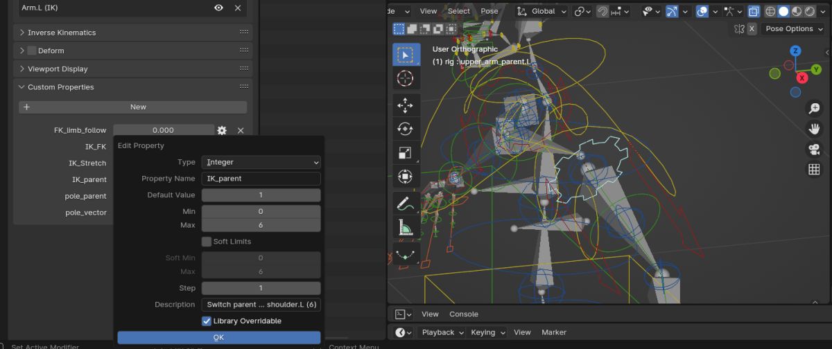Activate the Rotate tool
Screen dimensions: 832x349
pyautogui.click(x=405, y=129)
